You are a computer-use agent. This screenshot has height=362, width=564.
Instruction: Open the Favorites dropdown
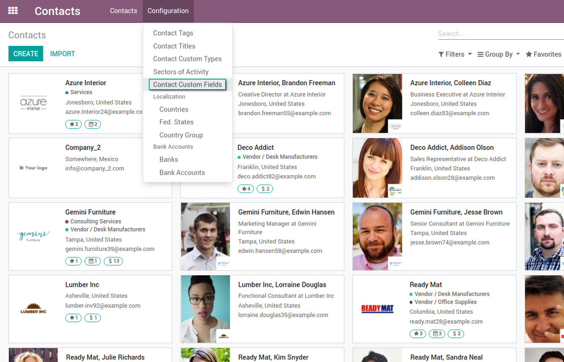pyautogui.click(x=544, y=54)
